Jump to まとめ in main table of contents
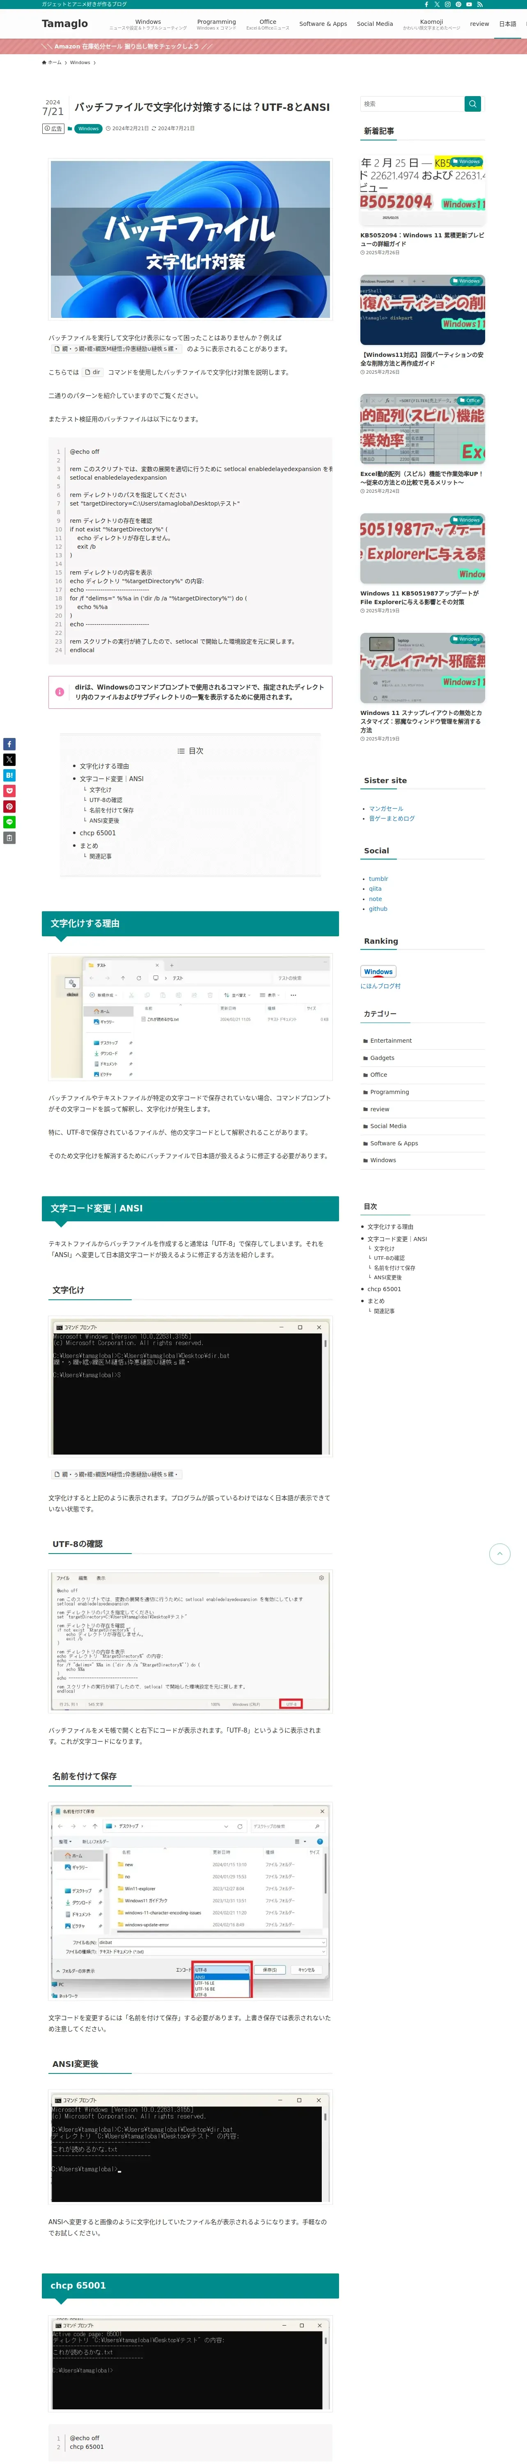Image resolution: width=527 pixels, height=2464 pixels. (89, 846)
